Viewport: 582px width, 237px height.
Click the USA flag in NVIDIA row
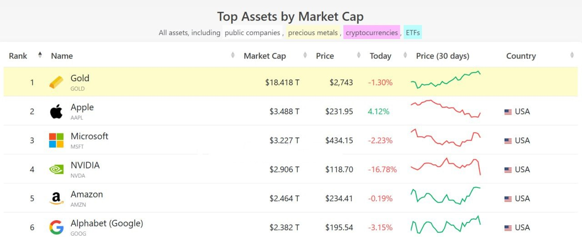[508, 170]
